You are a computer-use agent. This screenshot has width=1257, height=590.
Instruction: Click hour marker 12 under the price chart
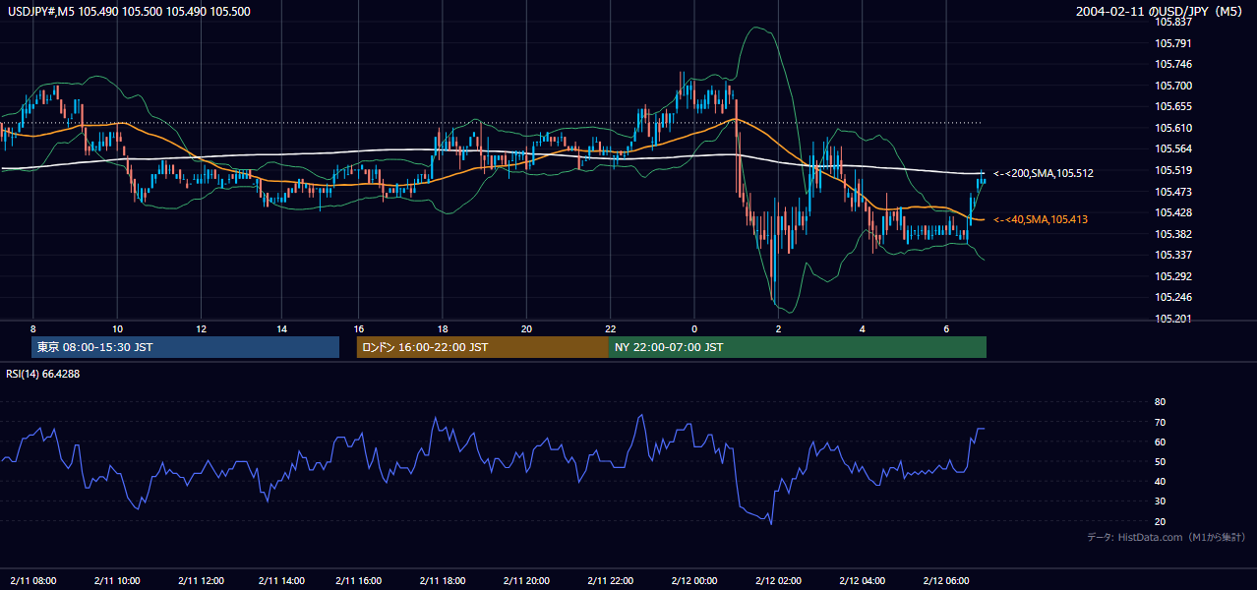201,328
